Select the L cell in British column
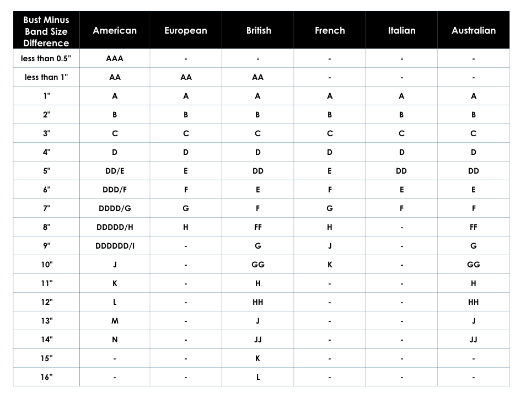The height and width of the screenshot is (398, 521). click(x=258, y=377)
